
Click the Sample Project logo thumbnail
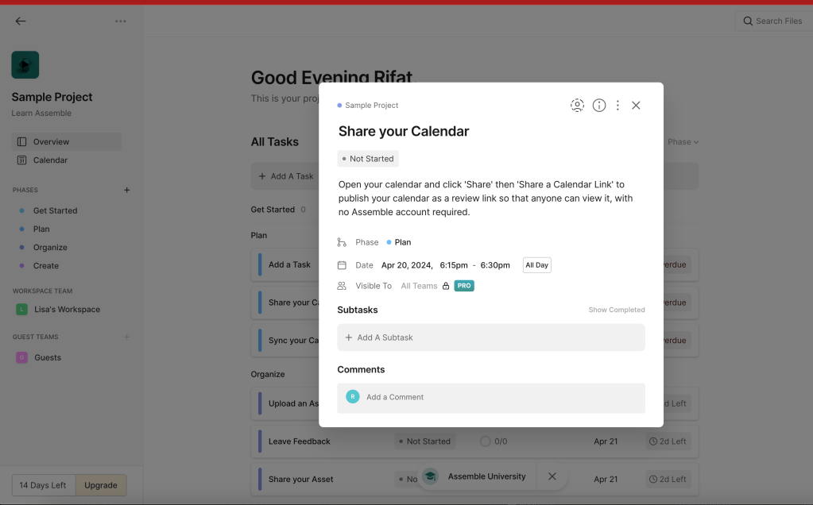[25, 65]
